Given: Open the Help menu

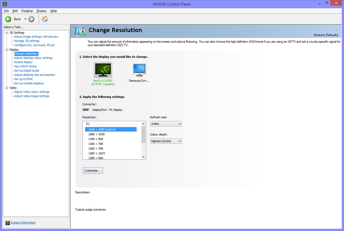Looking at the screenshot, I should 54,11.
